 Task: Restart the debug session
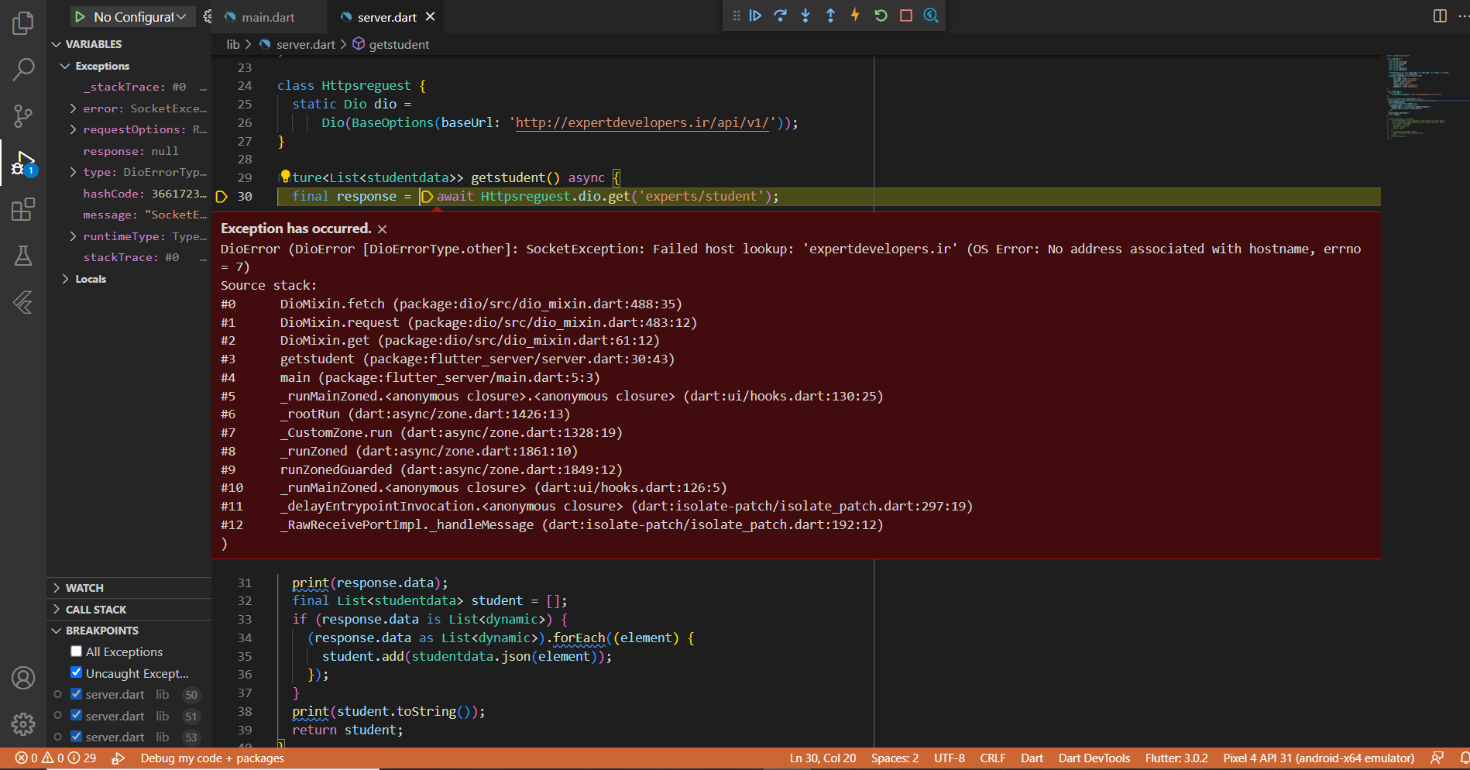pos(881,15)
